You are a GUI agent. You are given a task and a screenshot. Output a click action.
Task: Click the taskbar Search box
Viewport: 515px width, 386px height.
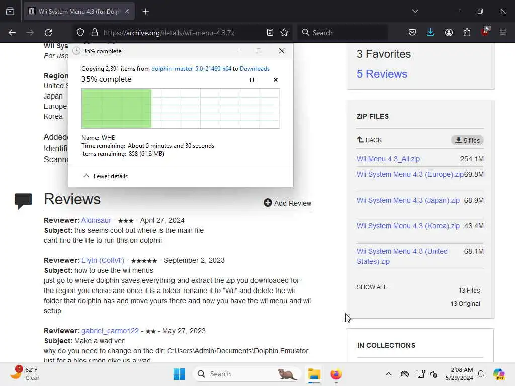246,374
